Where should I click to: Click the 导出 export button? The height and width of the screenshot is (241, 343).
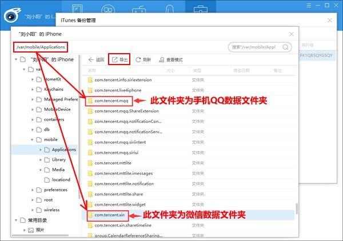coord(119,59)
